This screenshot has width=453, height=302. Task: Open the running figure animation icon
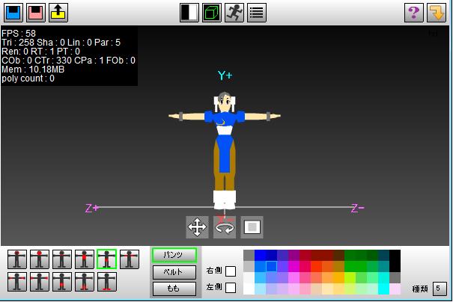click(234, 13)
